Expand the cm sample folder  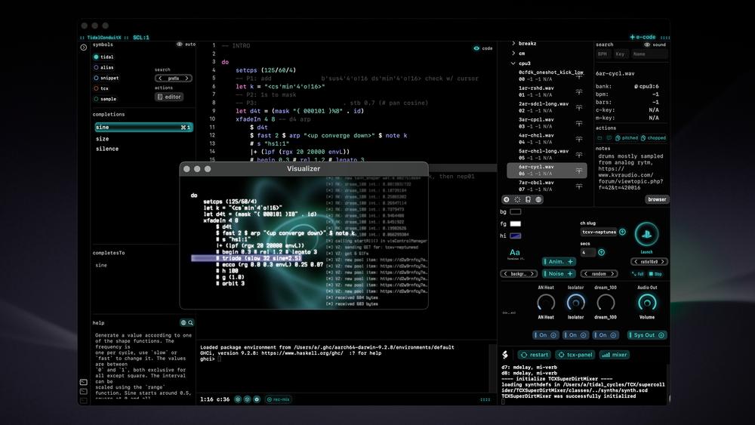513,54
